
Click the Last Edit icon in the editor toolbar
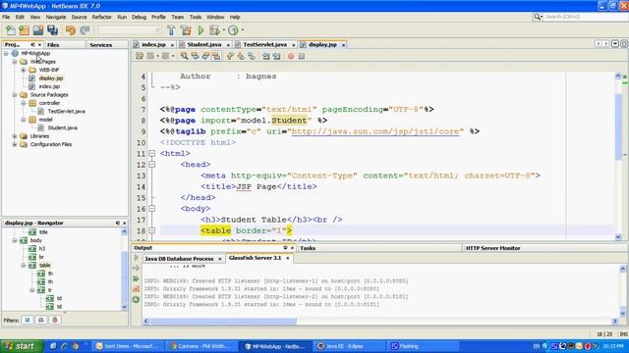coord(140,56)
